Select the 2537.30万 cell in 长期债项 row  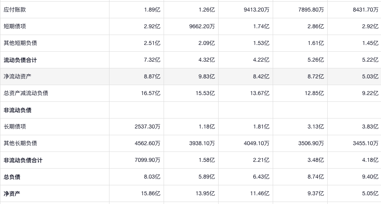[x=147, y=126]
